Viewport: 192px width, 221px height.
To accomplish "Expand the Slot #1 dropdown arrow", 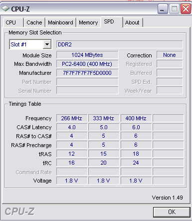I will 47,44.
